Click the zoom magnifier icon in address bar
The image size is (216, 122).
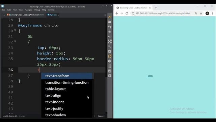tap(196, 14)
